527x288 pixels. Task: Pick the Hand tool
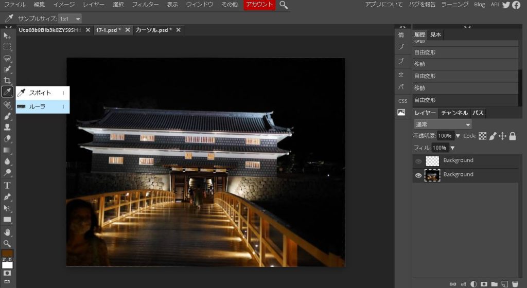pos(7,232)
